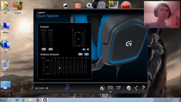Open Logitech software settings gear

129,88
